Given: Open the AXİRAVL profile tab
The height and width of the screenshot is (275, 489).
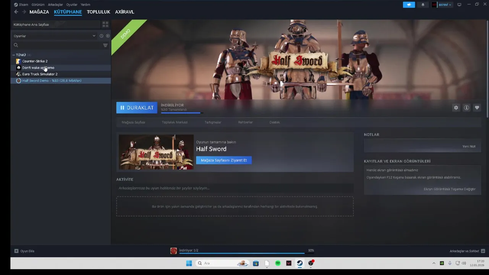Looking at the screenshot, I should coord(125,12).
